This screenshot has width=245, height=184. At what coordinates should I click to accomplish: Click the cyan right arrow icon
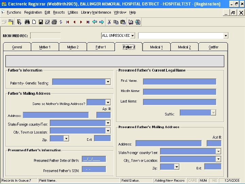click(101, 22)
